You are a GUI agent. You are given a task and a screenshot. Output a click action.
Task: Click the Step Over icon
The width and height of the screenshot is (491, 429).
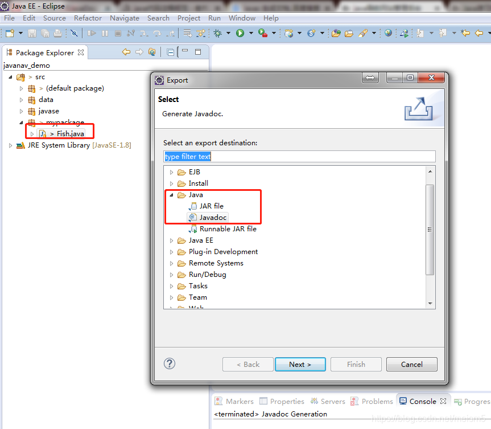click(157, 33)
